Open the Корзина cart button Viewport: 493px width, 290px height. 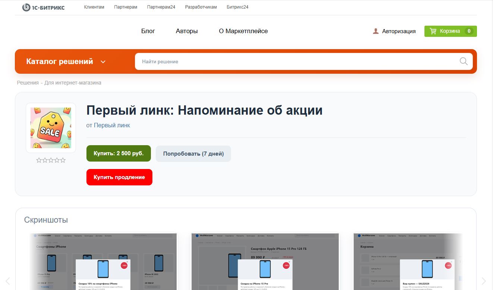tap(451, 31)
